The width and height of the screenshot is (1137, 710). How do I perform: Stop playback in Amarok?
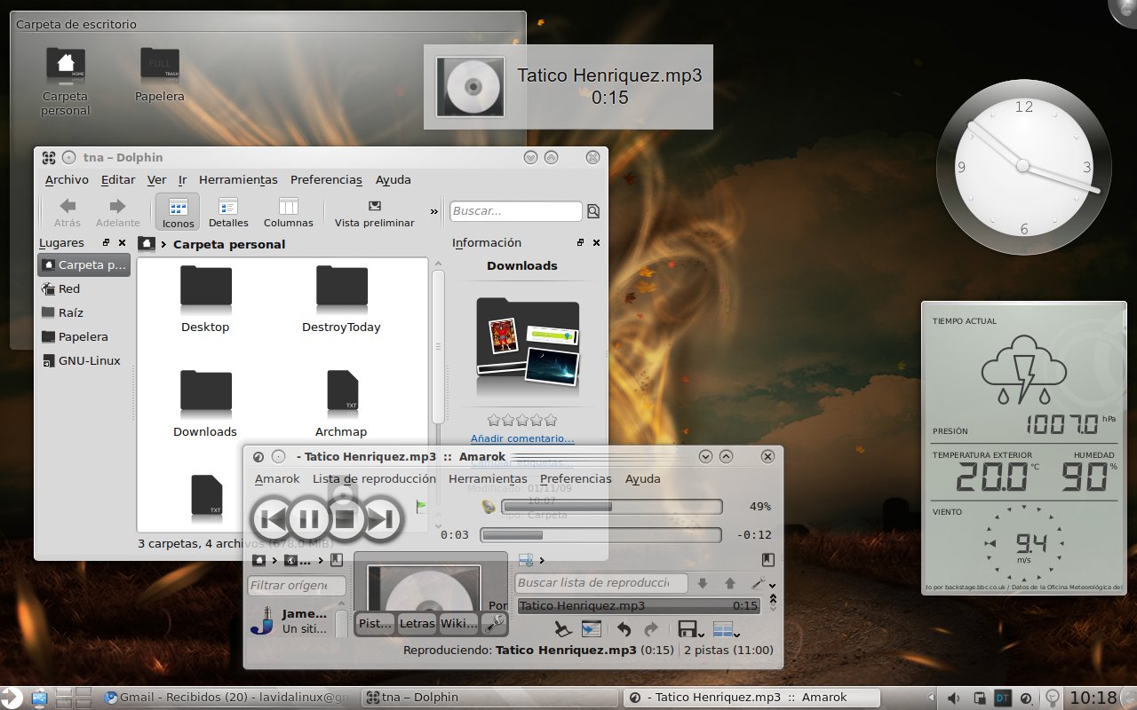[345, 519]
